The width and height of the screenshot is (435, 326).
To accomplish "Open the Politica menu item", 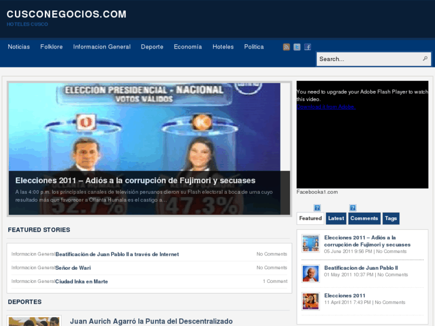I will [254, 47].
